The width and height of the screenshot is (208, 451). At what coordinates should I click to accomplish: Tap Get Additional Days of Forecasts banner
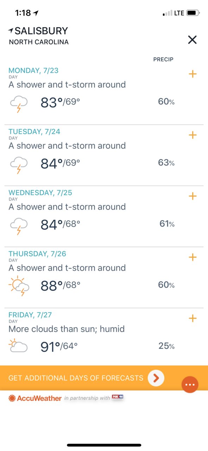(x=104, y=378)
